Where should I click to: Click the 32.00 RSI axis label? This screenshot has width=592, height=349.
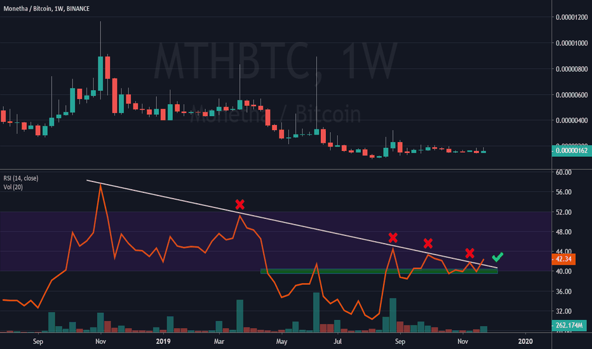[563, 312]
